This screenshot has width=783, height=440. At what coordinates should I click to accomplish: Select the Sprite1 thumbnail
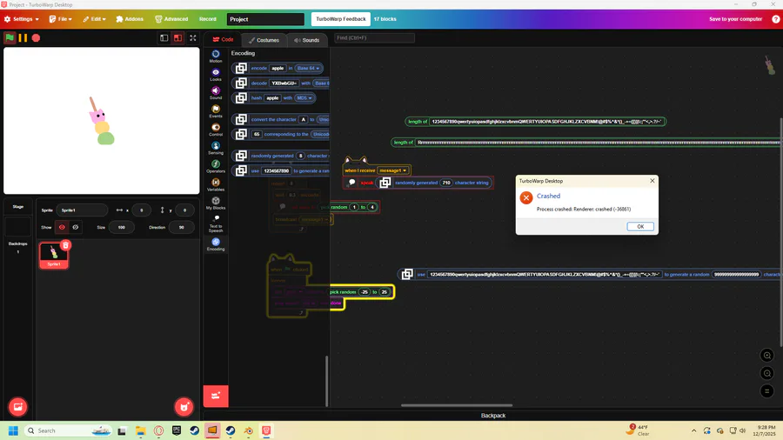coord(53,256)
